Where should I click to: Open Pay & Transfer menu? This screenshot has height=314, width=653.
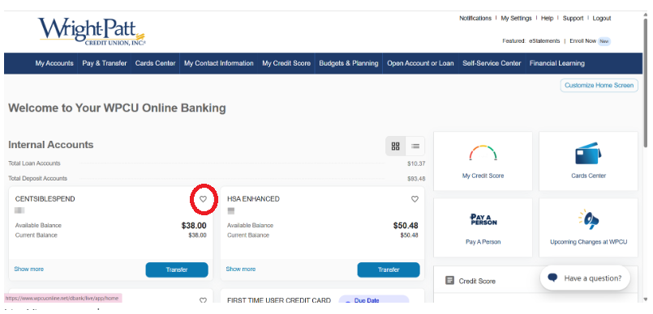(x=105, y=63)
